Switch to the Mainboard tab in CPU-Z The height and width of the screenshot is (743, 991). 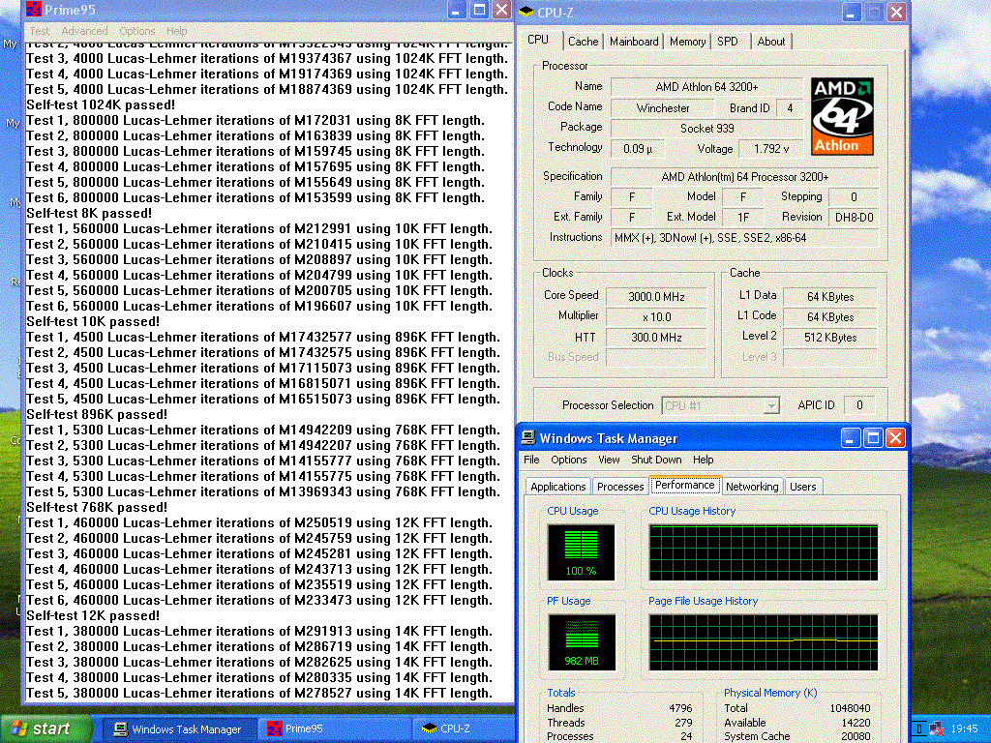pyautogui.click(x=634, y=42)
